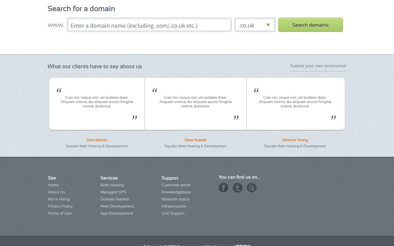This screenshot has width=394, height=246.
Task: Go to Web Hosting services link
Action: click(x=112, y=185)
